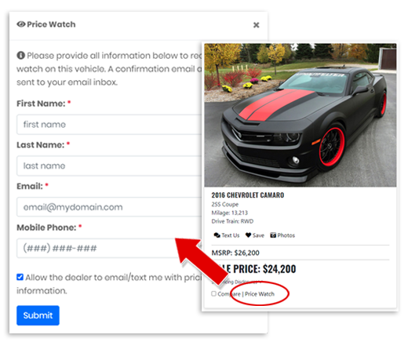Uncheck allow dealer to email/text checkbox

(x=20, y=277)
